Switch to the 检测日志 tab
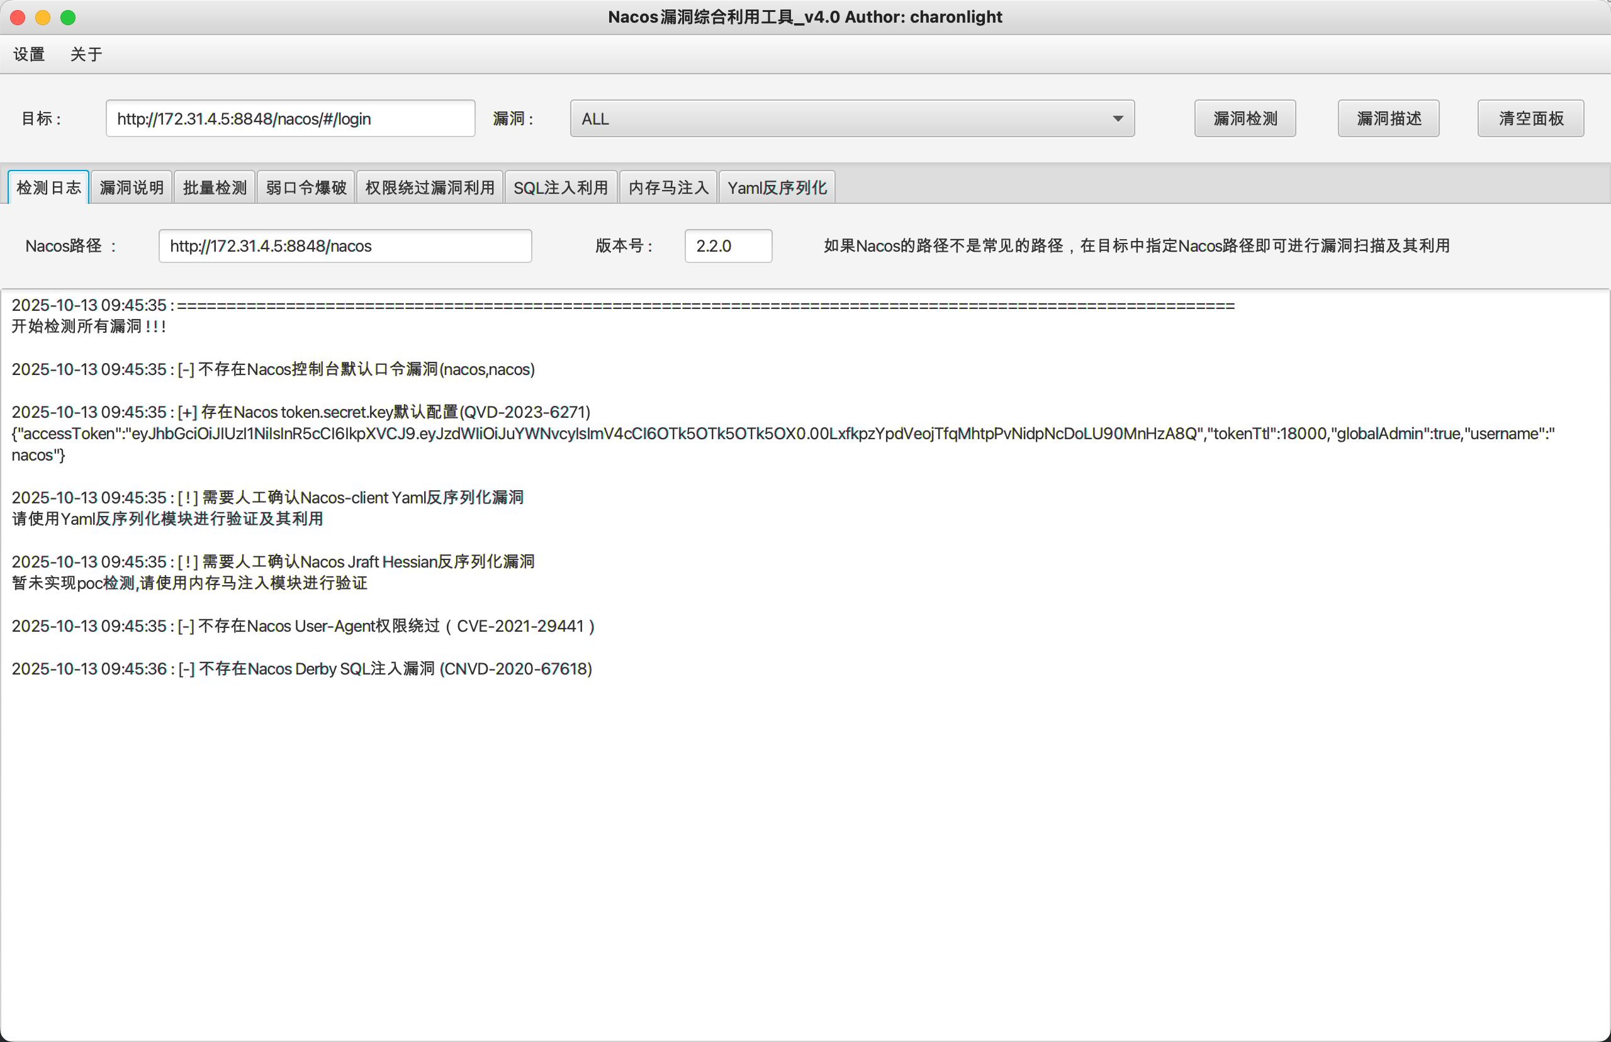This screenshot has width=1611, height=1042. (48, 188)
